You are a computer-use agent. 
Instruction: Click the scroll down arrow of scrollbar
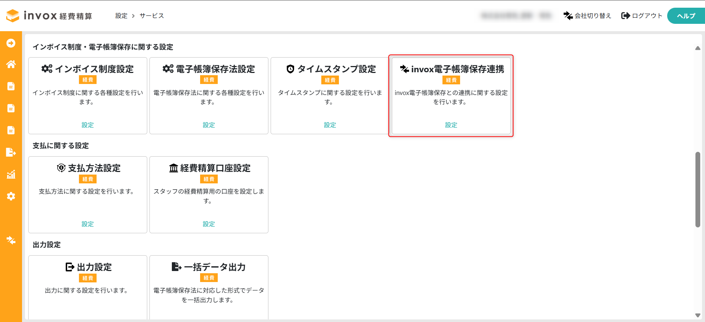click(x=698, y=315)
